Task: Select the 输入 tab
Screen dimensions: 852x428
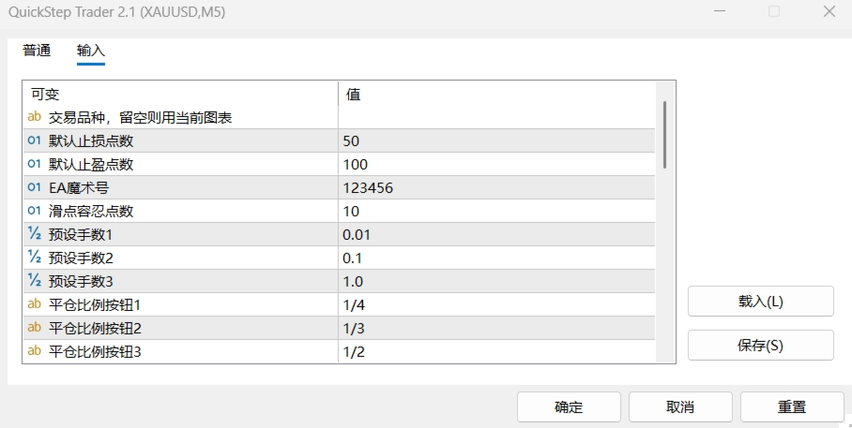Action: tap(91, 51)
